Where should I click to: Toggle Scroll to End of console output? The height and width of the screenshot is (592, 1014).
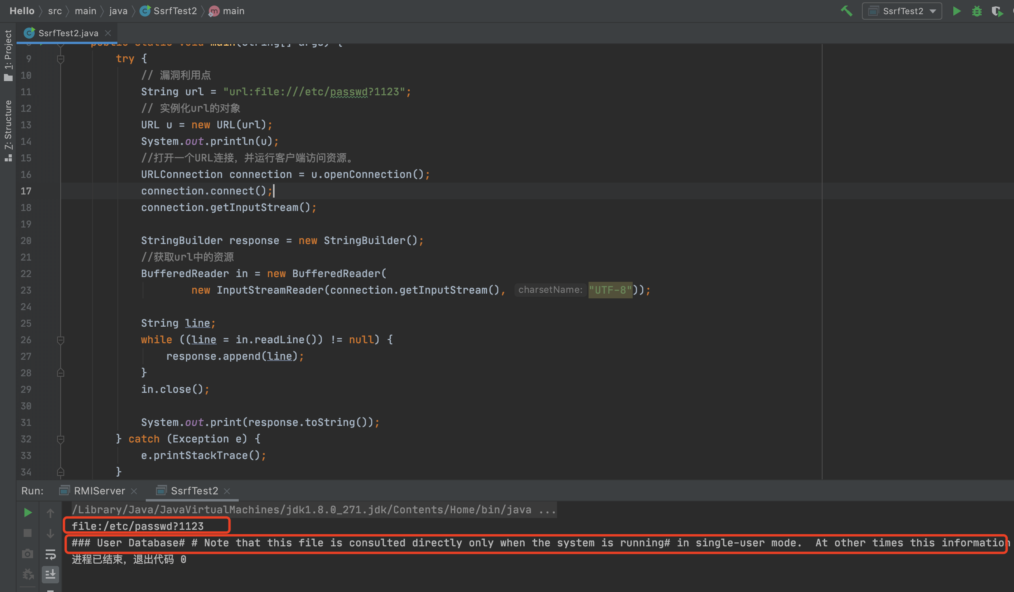point(50,575)
